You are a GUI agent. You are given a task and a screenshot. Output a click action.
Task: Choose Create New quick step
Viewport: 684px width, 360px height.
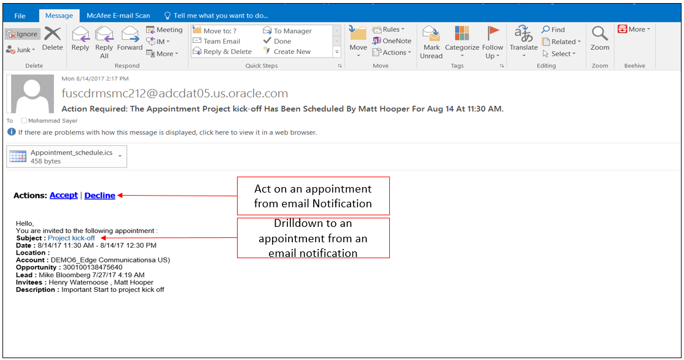point(287,52)
